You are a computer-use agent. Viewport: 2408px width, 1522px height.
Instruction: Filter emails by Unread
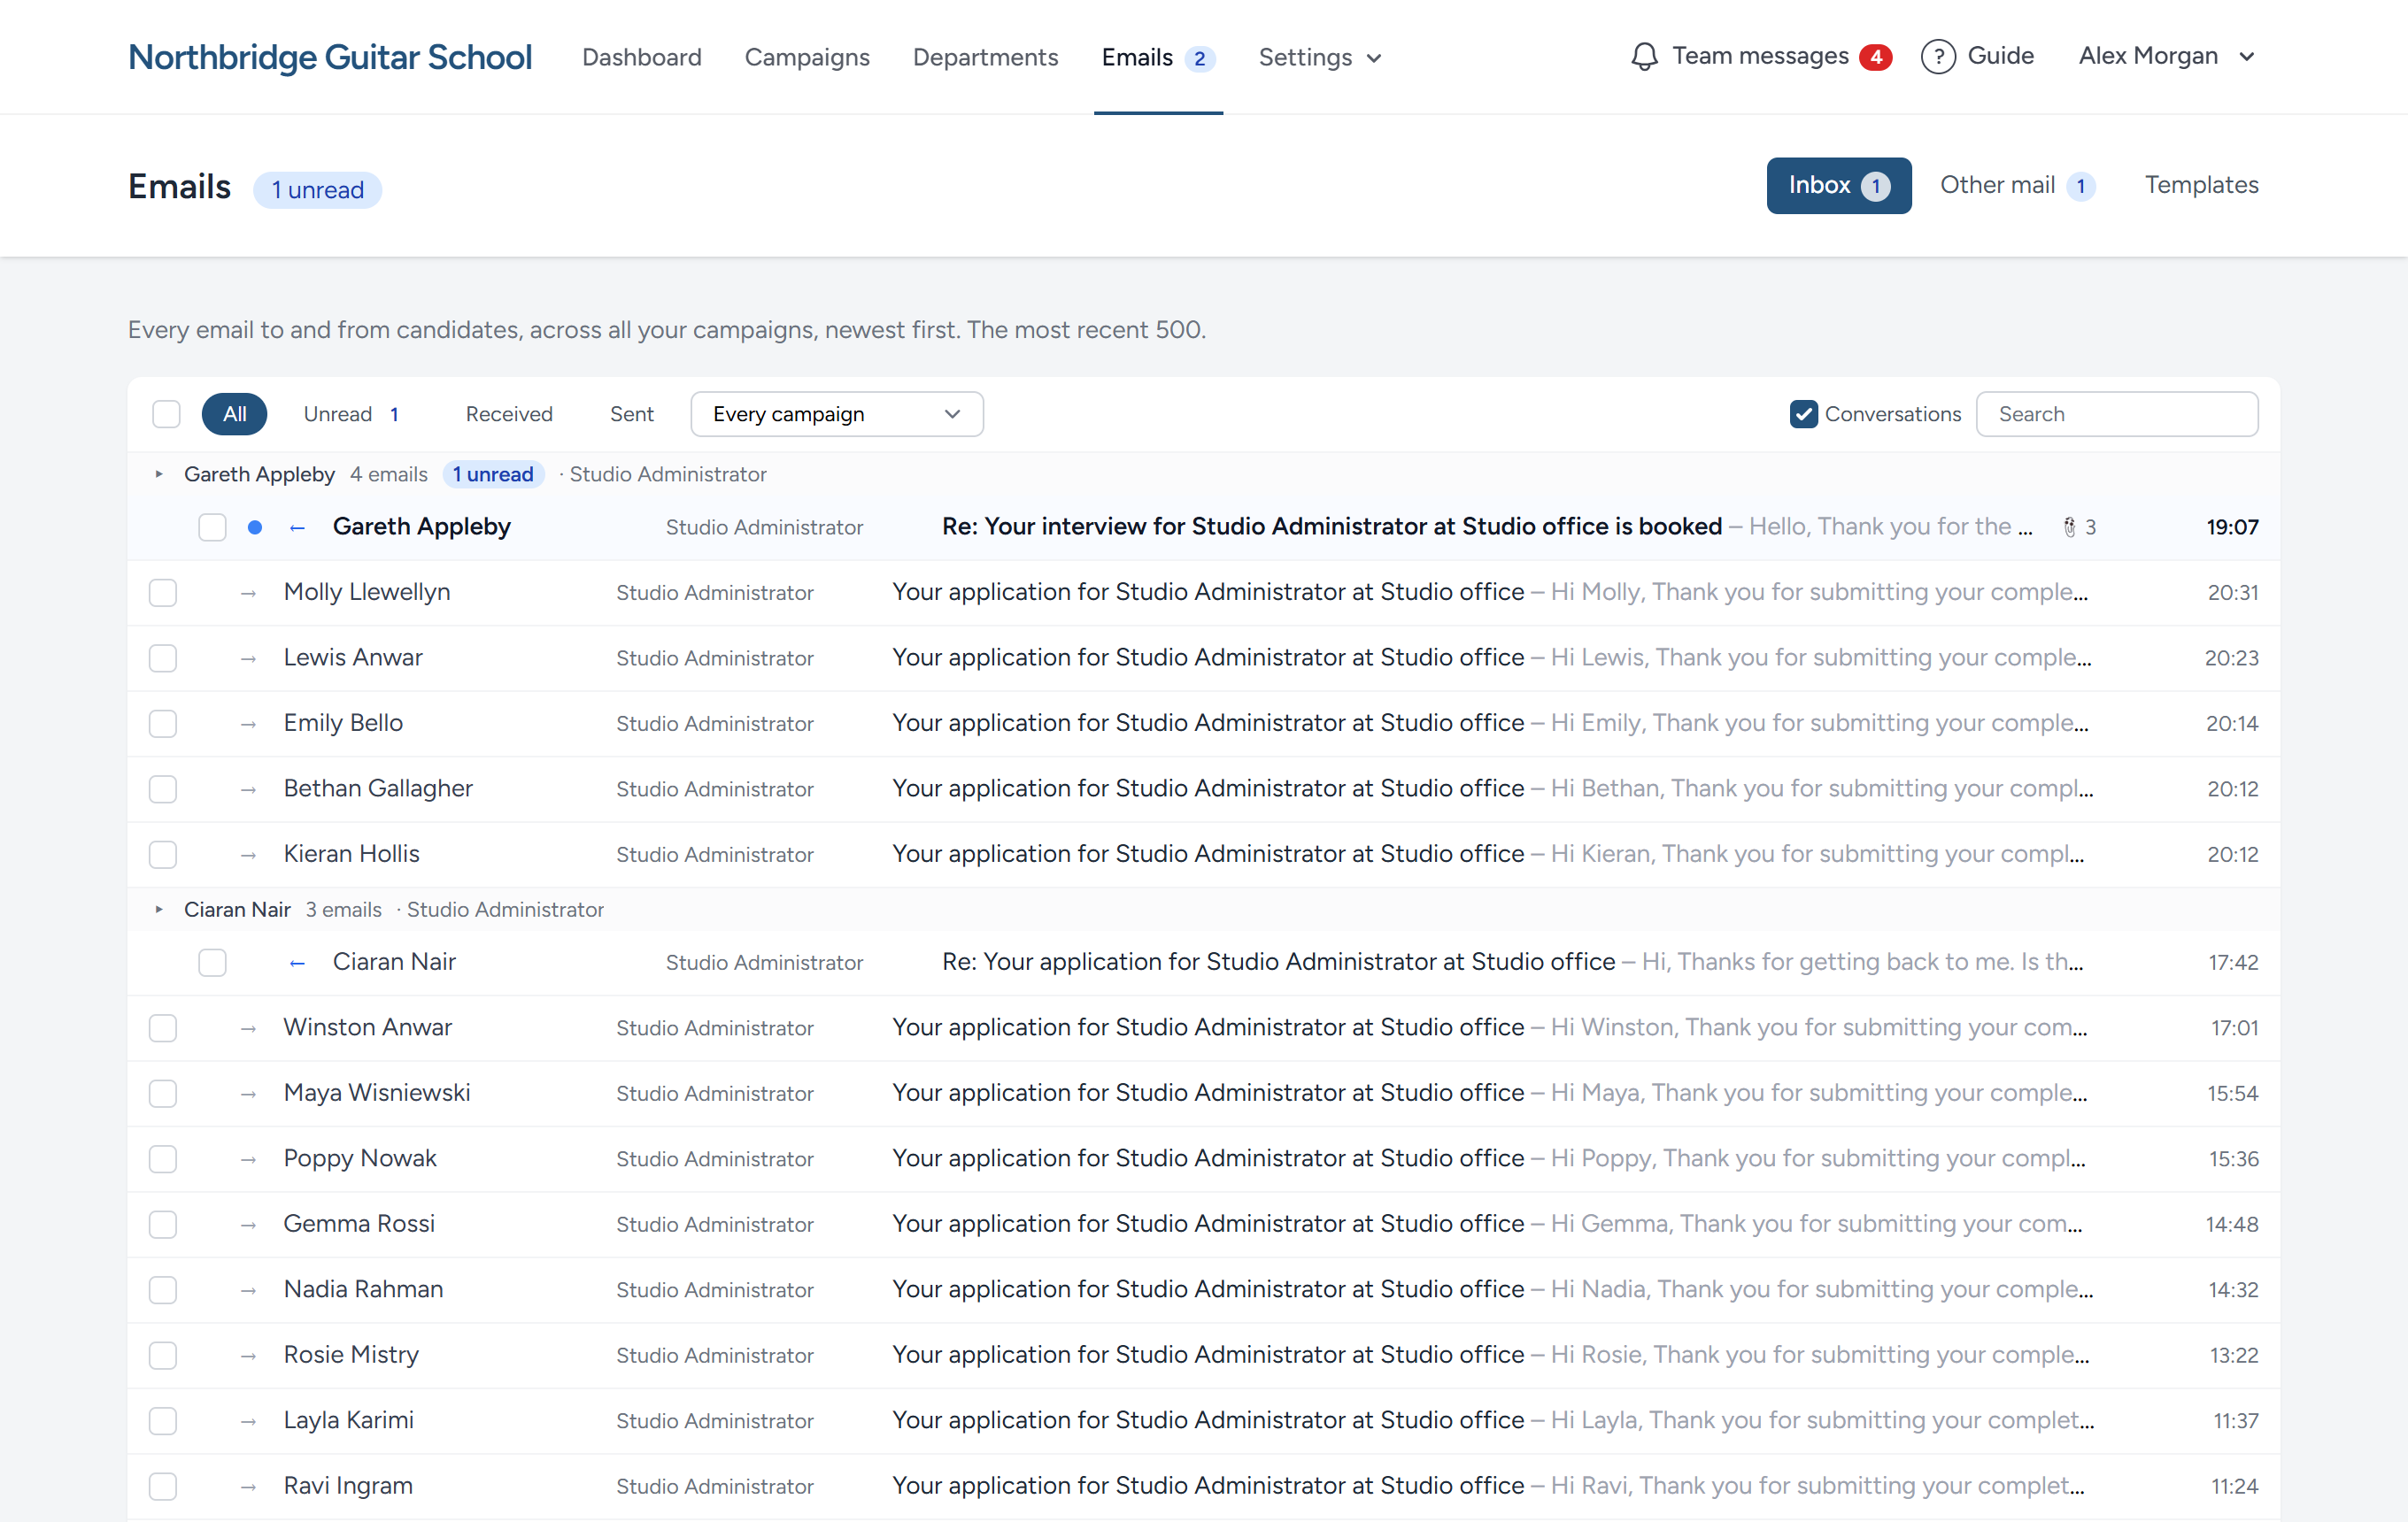pyautogui.click(x=351, y=414)
